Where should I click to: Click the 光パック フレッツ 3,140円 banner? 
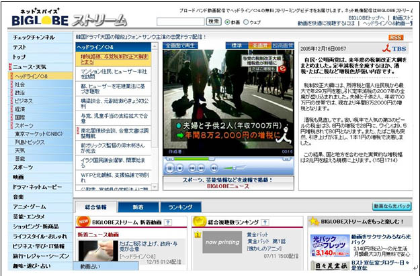[330, 246]
